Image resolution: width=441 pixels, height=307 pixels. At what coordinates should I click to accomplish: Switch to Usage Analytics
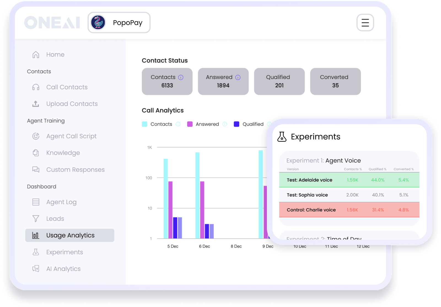70,235
